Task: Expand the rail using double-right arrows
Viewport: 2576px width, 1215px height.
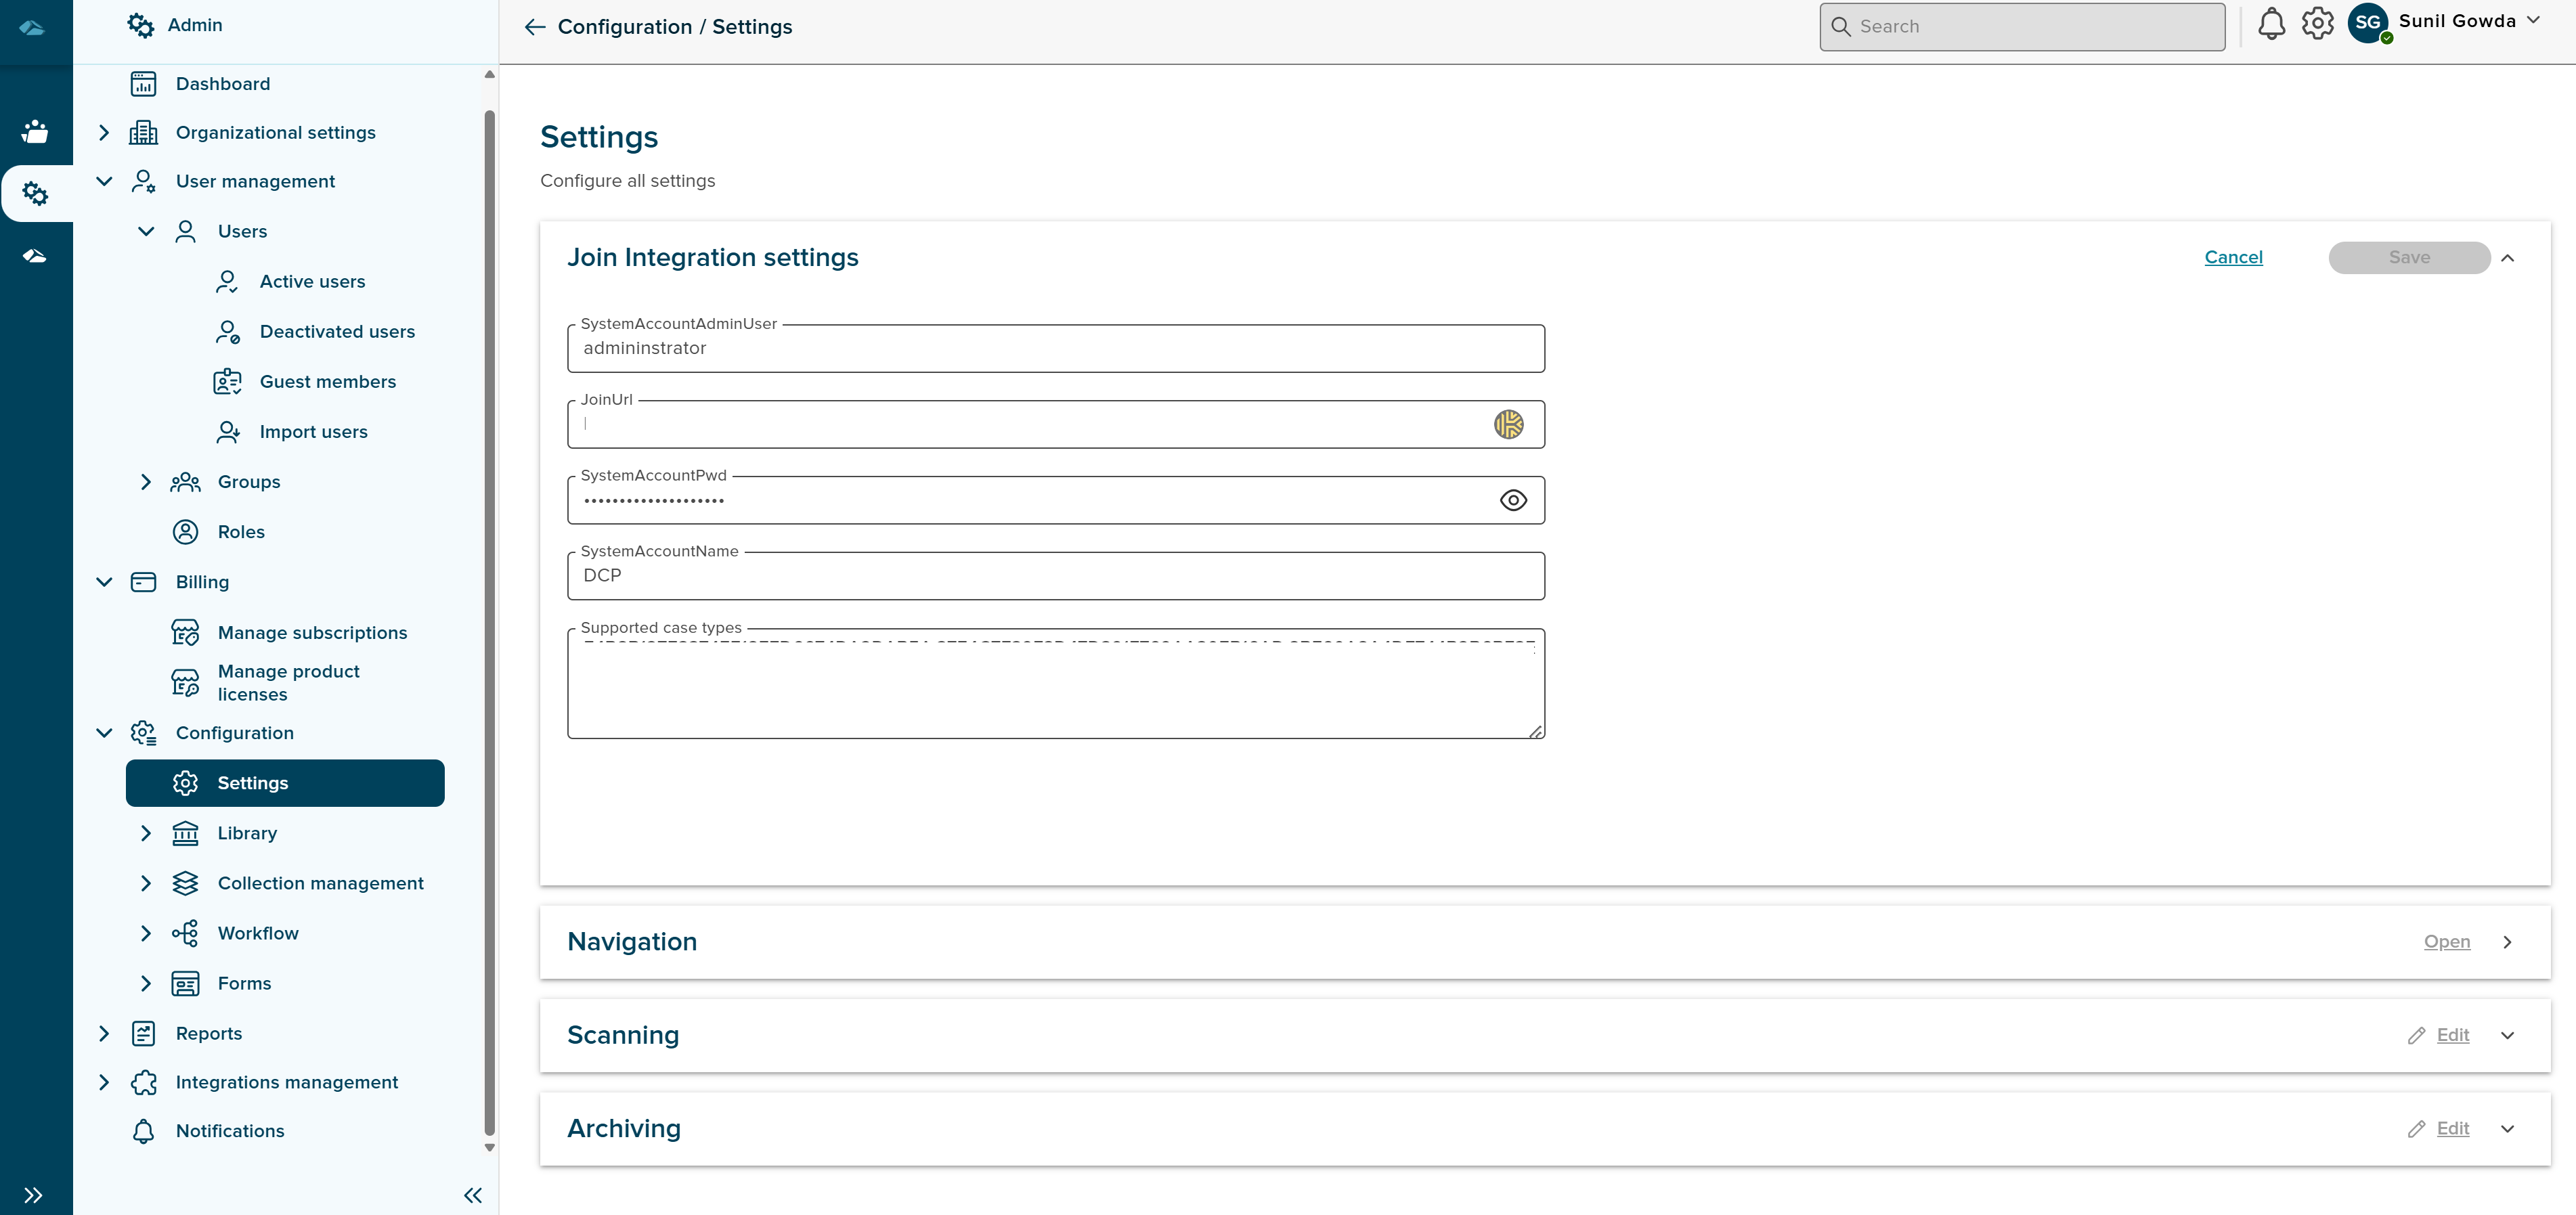Action: [x=33, y=1195]
